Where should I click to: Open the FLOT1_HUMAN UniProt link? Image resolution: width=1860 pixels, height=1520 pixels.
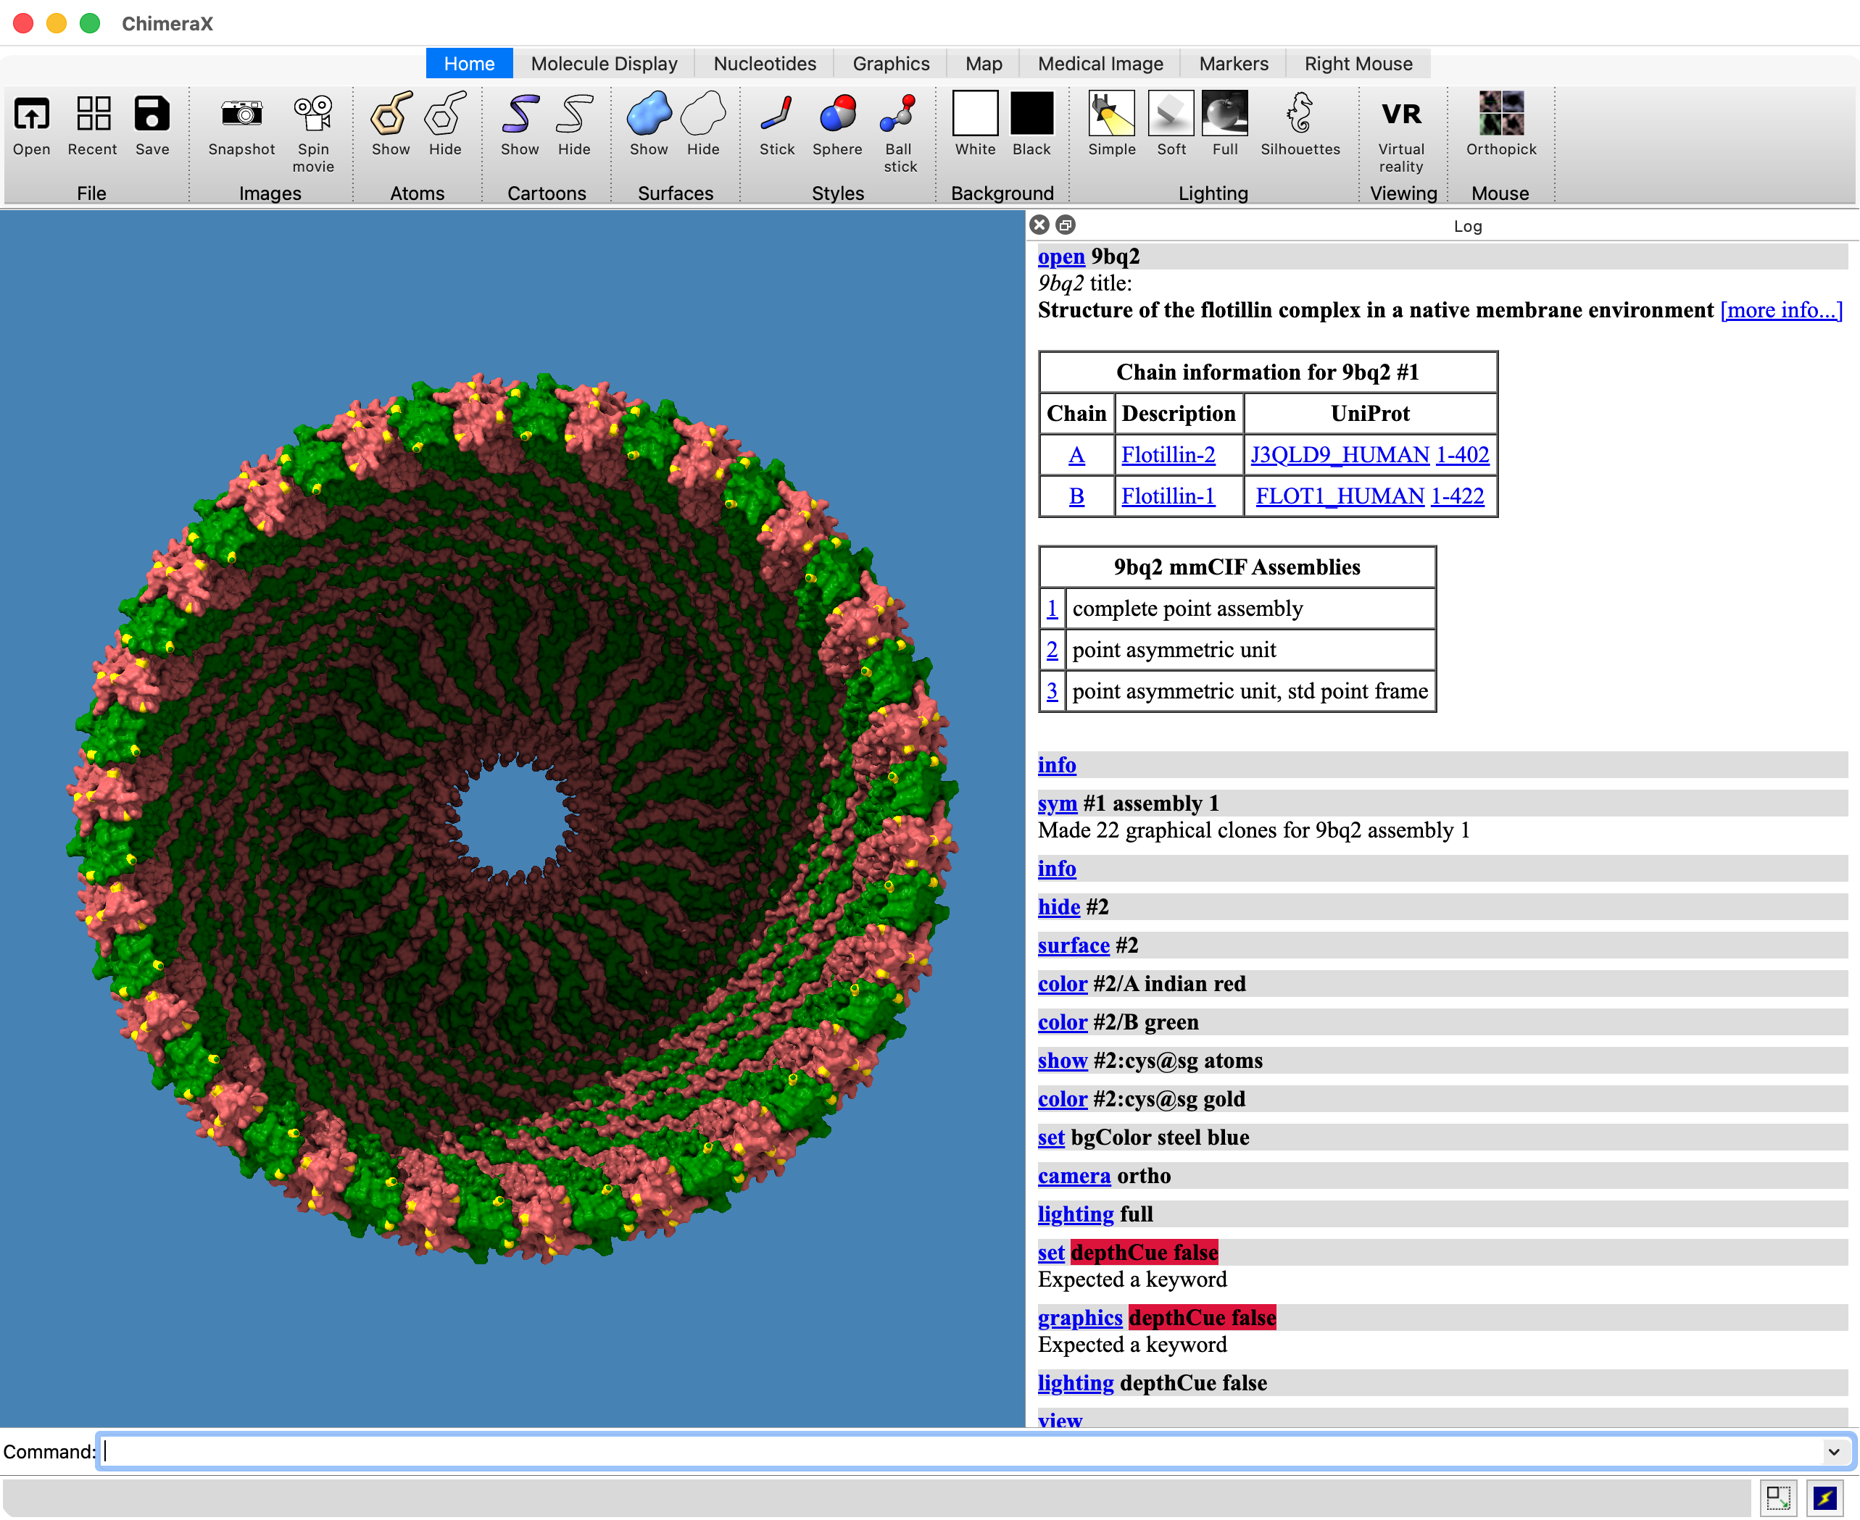point(1339,496)
